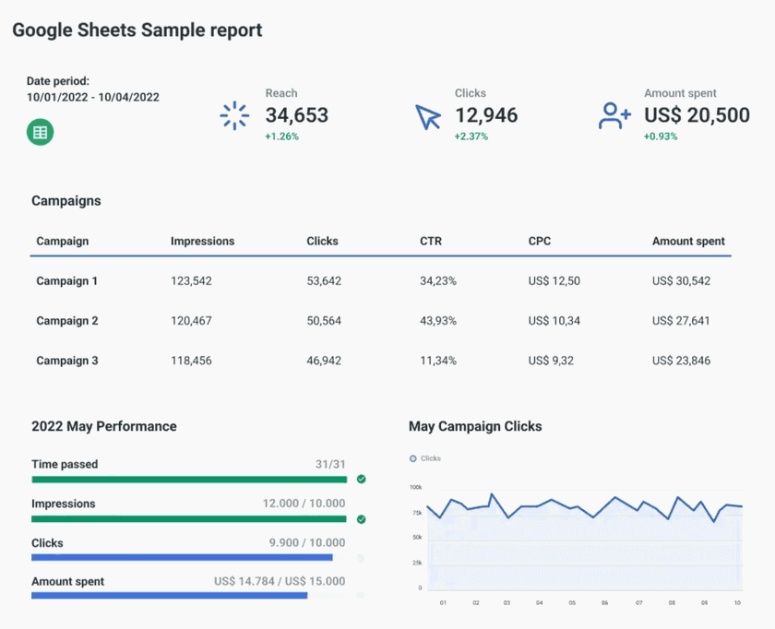Select the Campaign 3 label in the table

(x=66, y=361)
